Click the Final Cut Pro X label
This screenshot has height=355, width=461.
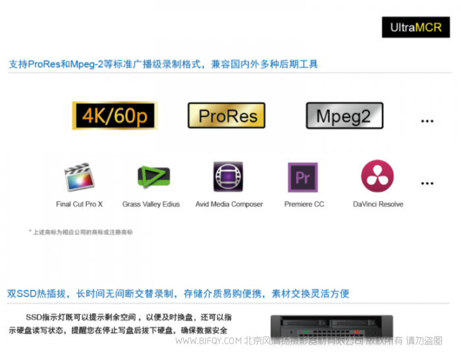(x=80, y=204)
